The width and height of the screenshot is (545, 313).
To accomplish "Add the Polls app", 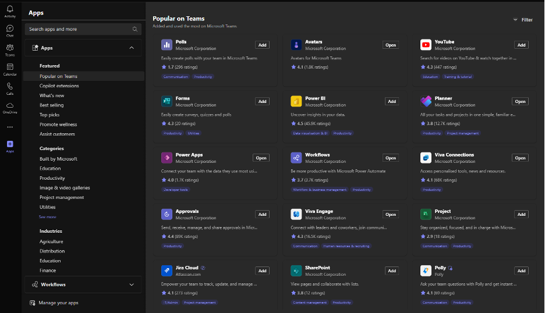I will (x=263, y=45).
